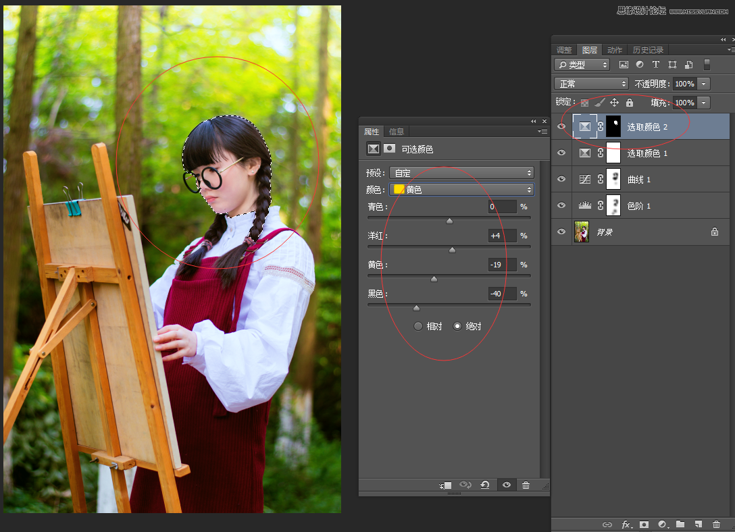This screenshot has height=532, width=735.
Task: Click the add layer mask icon in Layers panel
Action: (644, 524)
